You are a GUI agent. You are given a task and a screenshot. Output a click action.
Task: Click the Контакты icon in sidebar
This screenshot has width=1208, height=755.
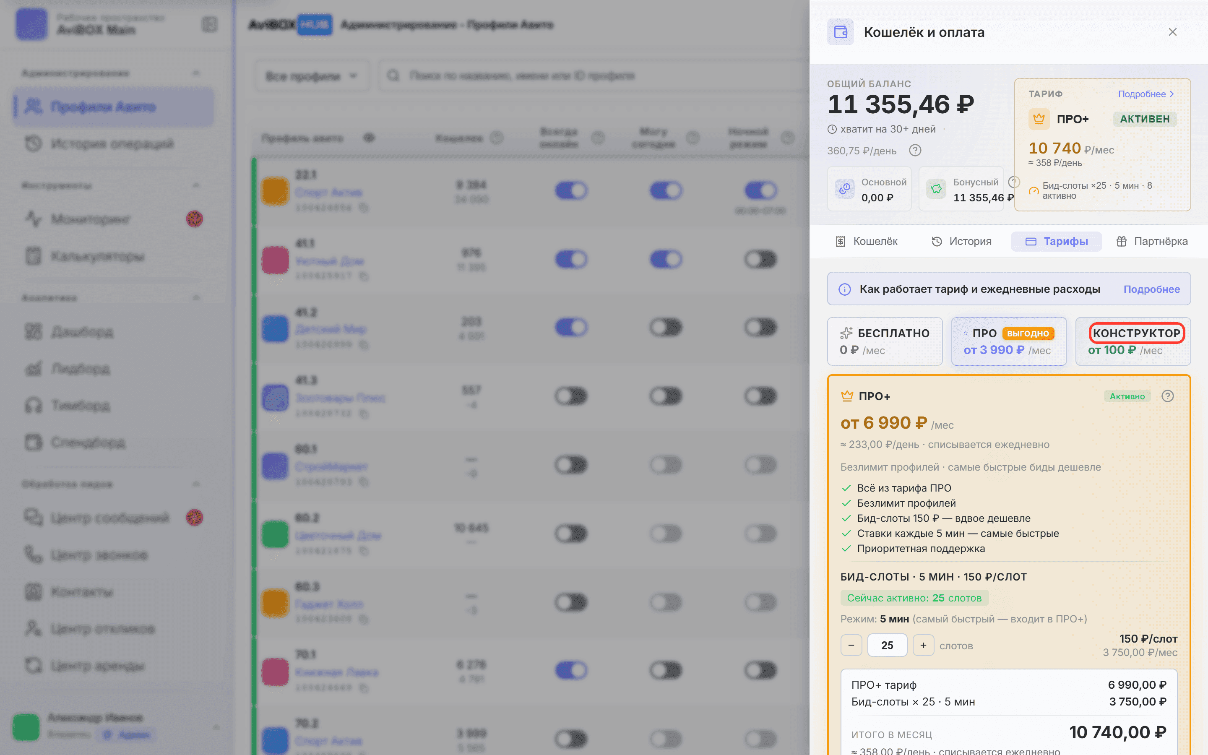click(x=34, y=592)
